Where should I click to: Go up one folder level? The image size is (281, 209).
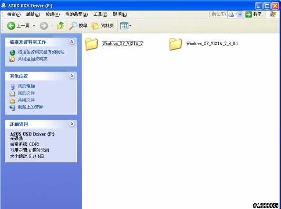pyautogui.click(x=61, y=26)
